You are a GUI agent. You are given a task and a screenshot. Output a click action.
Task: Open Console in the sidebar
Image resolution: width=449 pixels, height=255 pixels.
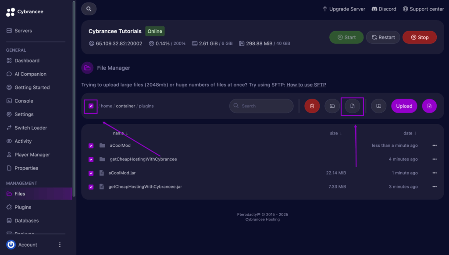(24, 101)
